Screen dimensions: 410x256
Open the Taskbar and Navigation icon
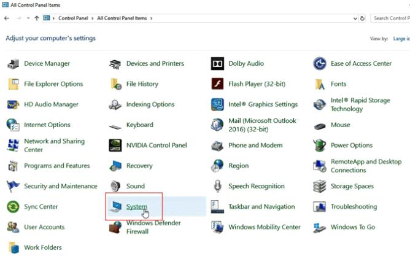click(217, 206)
